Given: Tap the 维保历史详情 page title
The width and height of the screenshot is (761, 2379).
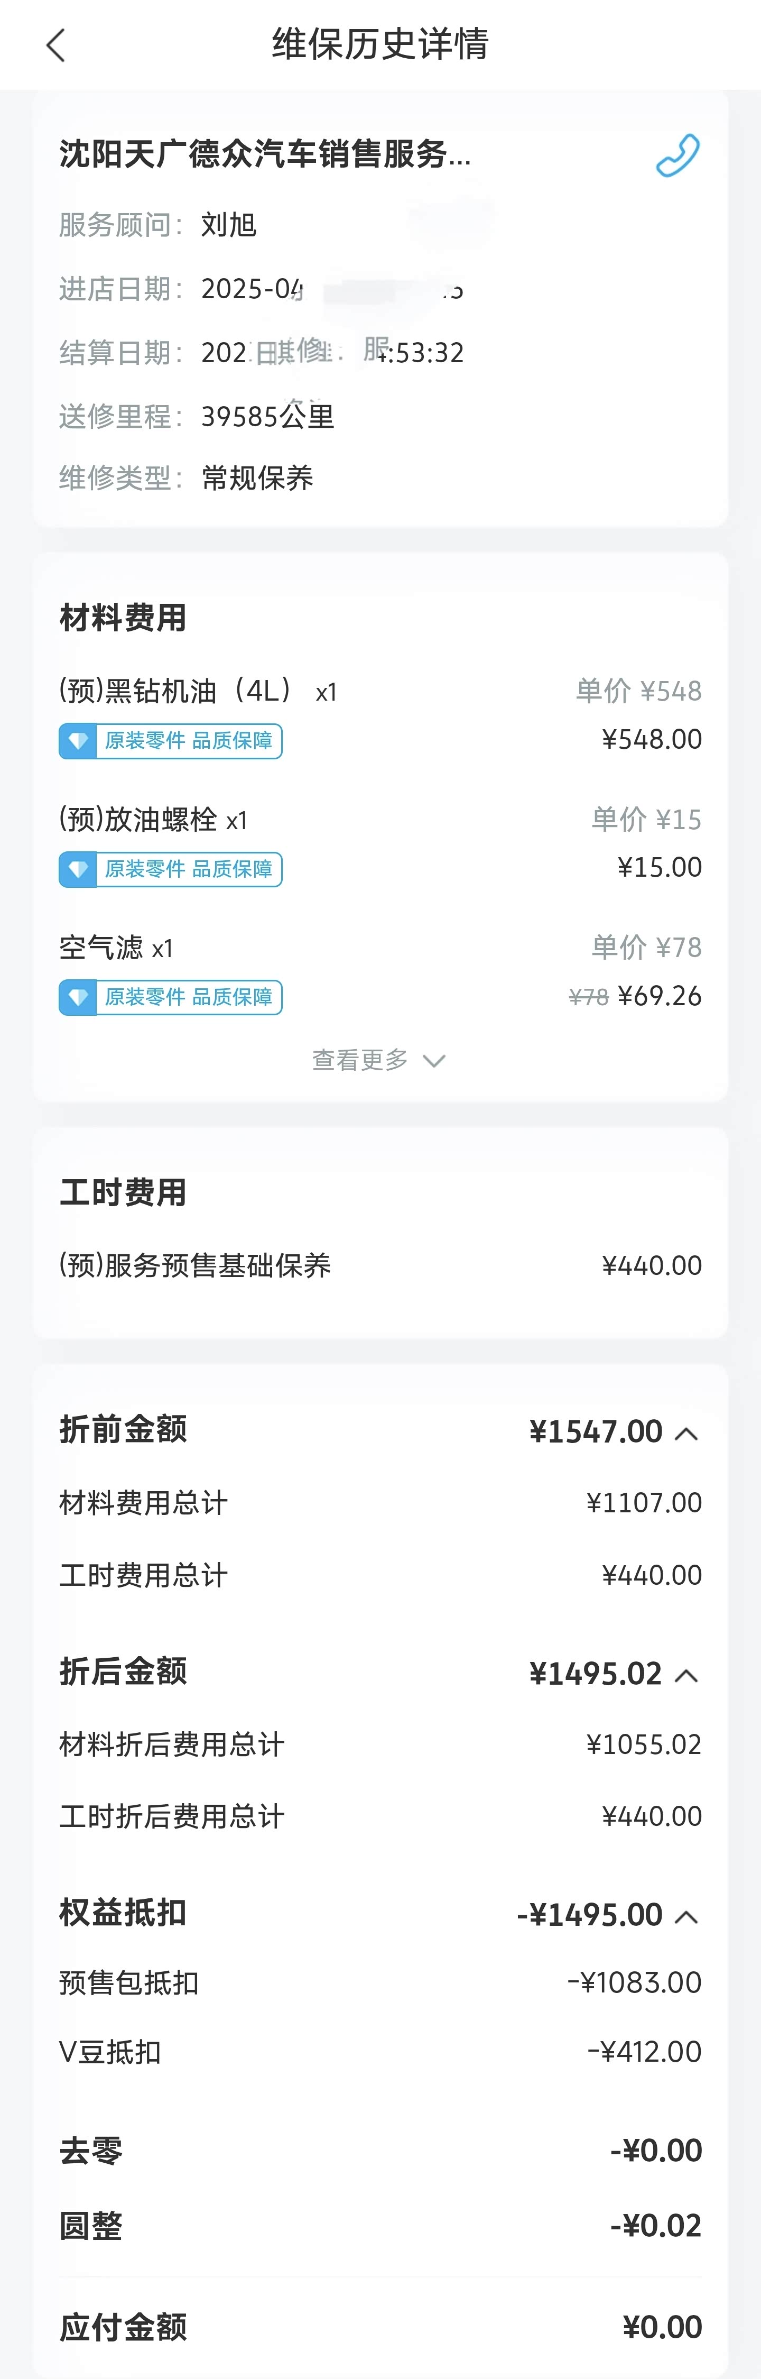Looking at the screenshot, I should pos(380,44).
